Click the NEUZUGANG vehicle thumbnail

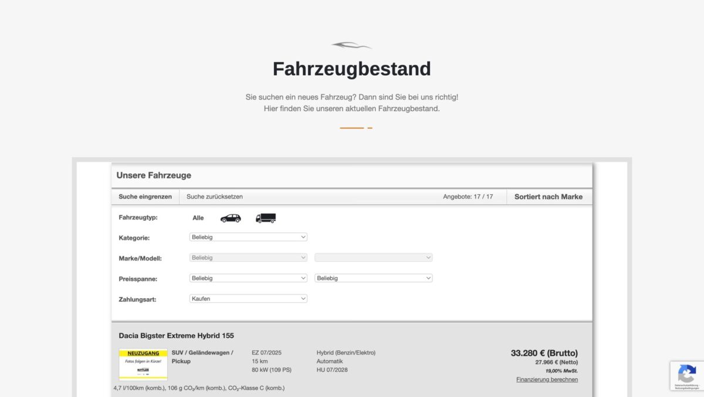click(x=143, y=364)
